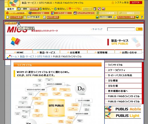
Task: Switch to 全ボタン表示
Action: pyautogui.click(x=53, y=17)
